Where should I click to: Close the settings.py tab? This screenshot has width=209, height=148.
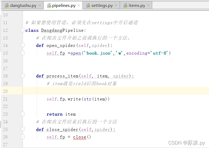click(x=116, y=6)
